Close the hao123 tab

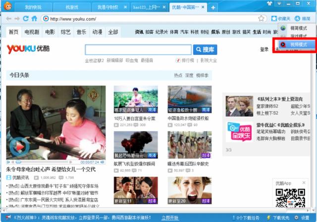[164, 7]
